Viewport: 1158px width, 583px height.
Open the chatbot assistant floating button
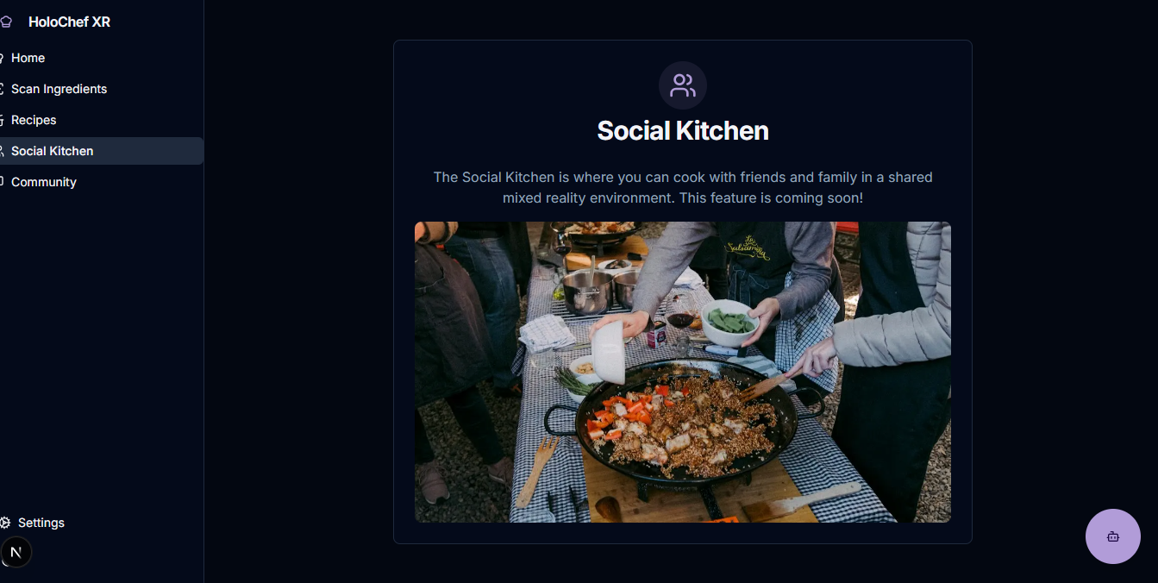(1113, 536)
